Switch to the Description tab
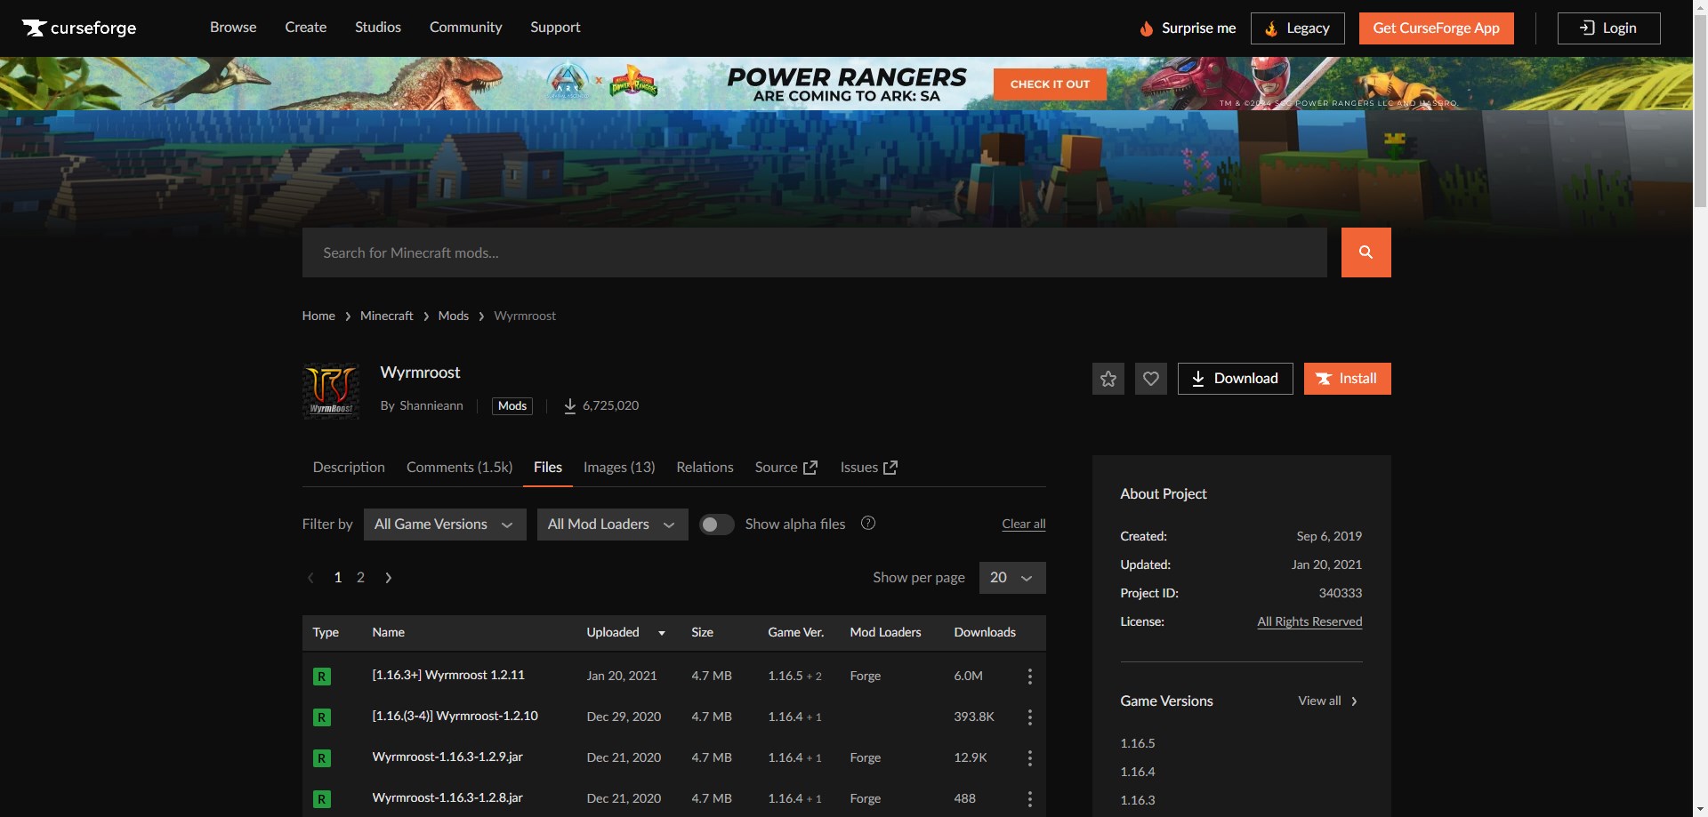1708x817 pixels. 349,468
